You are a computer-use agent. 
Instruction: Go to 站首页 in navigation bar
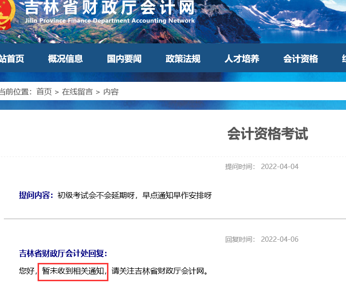(x=12, y=59)
